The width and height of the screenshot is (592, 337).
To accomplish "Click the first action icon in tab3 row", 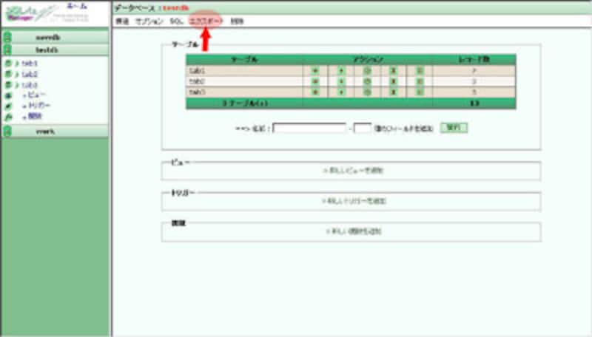I will pyautogui.click(x=315, y=92).
